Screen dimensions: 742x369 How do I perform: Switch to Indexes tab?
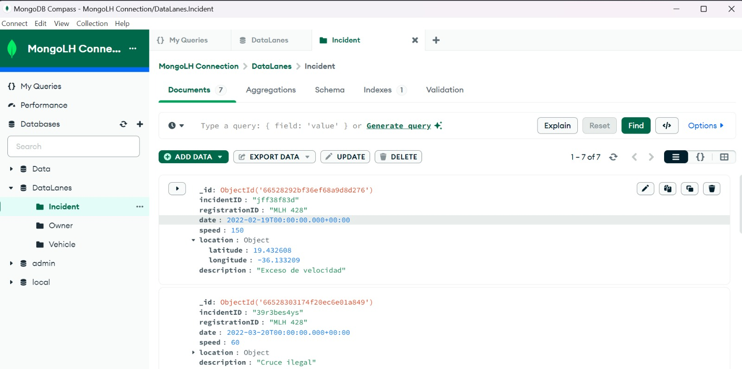click(385, 90)
